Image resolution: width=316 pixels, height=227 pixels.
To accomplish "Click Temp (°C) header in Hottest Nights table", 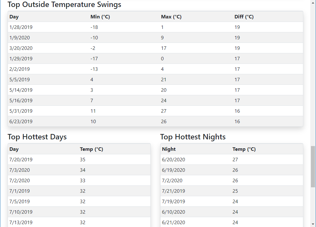I will click(x=244, y=149).
